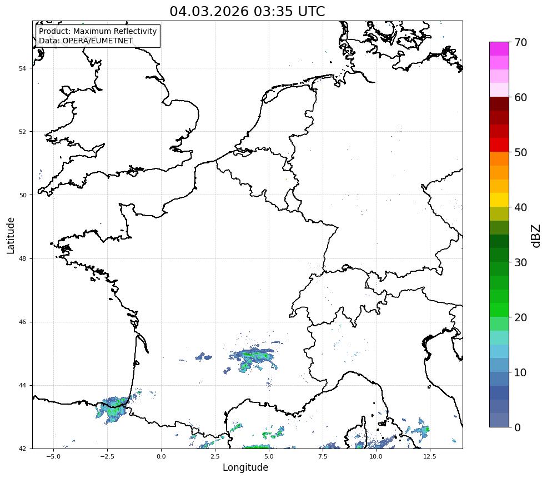Click the latitude tick label 42
Screen dimensions: 547x478
pyautogui.click(x=22, y=449)
